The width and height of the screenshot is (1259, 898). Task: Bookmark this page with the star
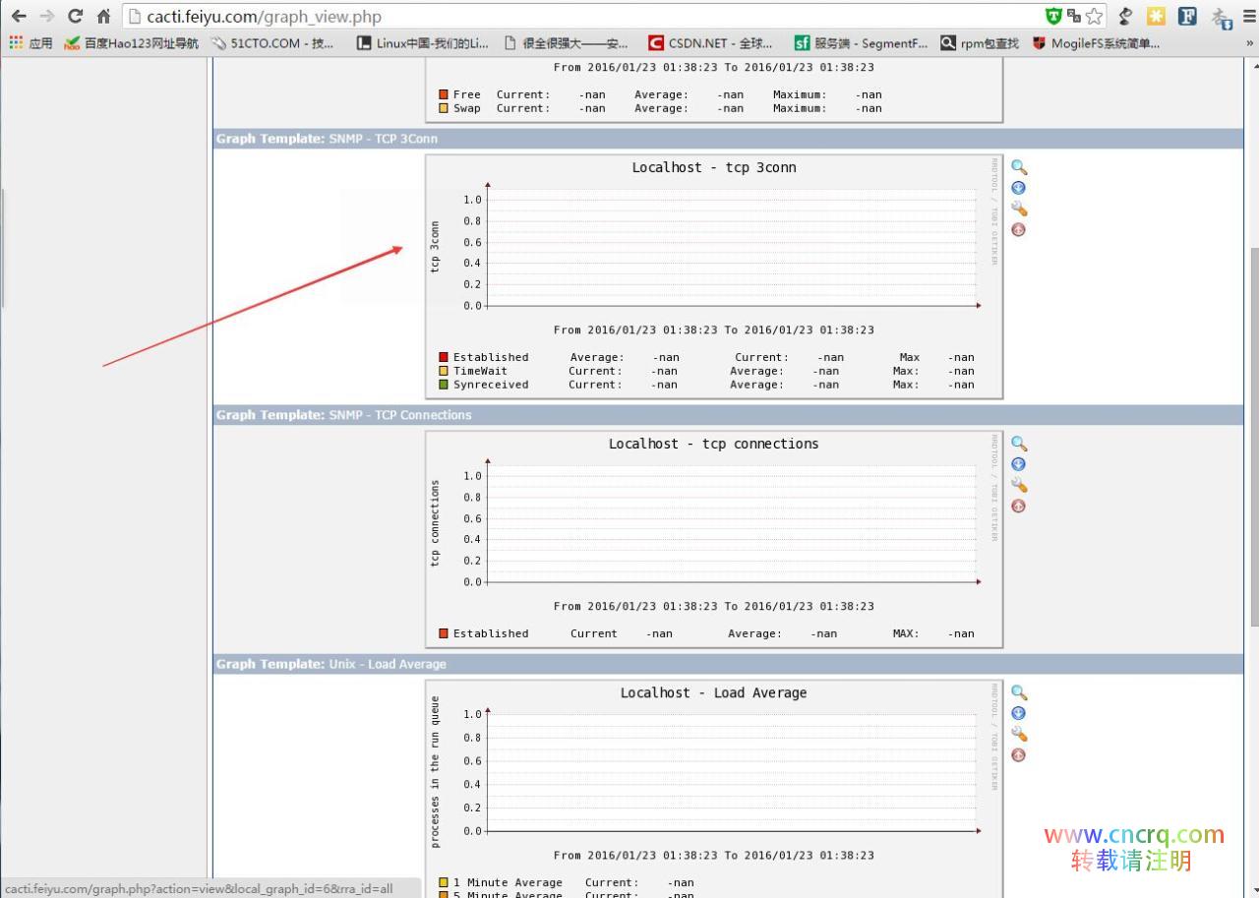pos(1094,17)
